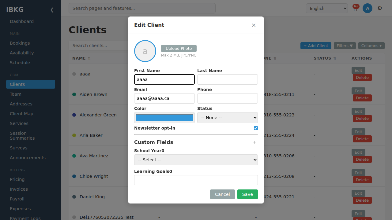Image resolution: width=392 pixels, height=220 pixels.
Task: Close the Edit Client dialog
Action: click(254, 25)
